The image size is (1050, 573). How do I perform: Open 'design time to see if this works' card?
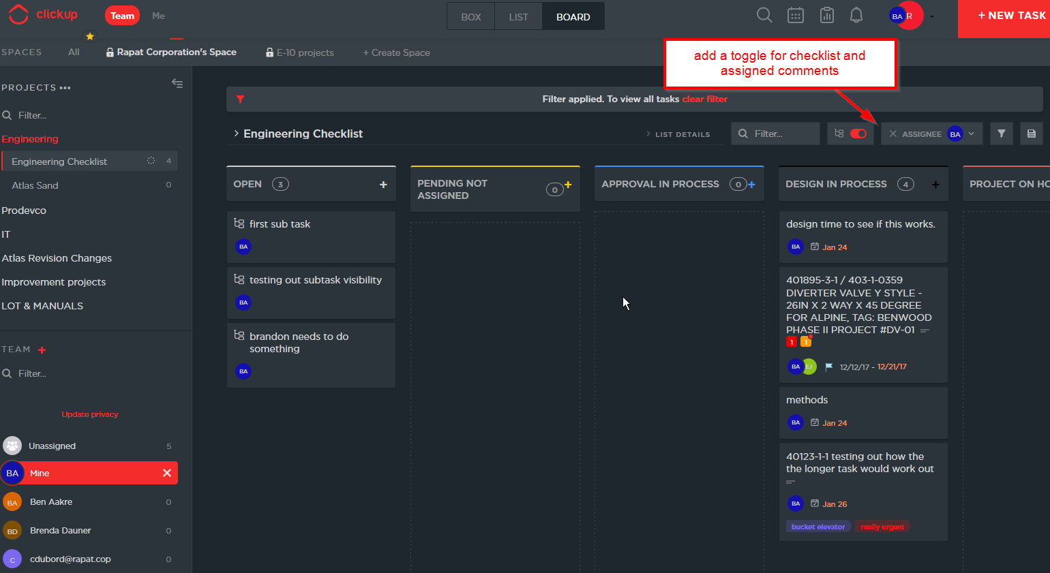863,236
